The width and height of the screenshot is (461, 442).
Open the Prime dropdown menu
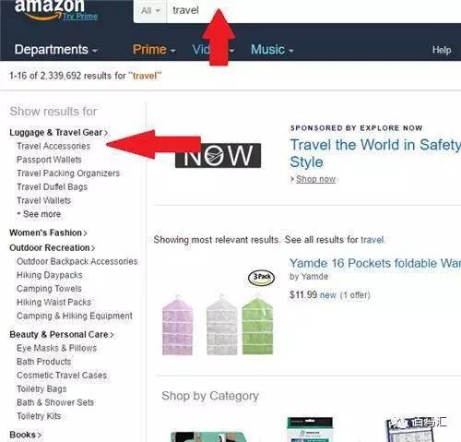point(154,50)
